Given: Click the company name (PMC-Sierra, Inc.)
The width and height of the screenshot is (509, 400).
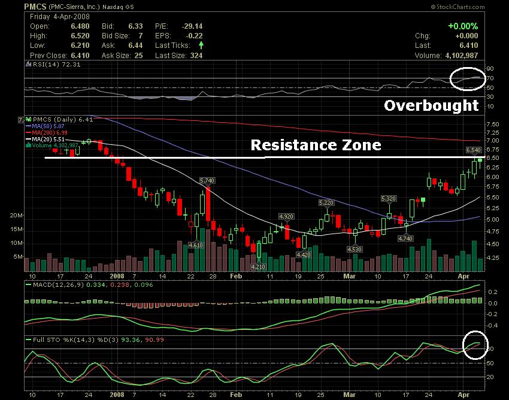Looking at the screenshot, I should pos(74,7).
